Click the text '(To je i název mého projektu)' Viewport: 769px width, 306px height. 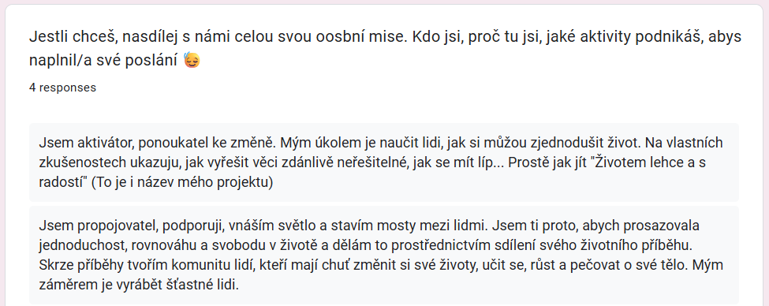(x=182, y=182)
